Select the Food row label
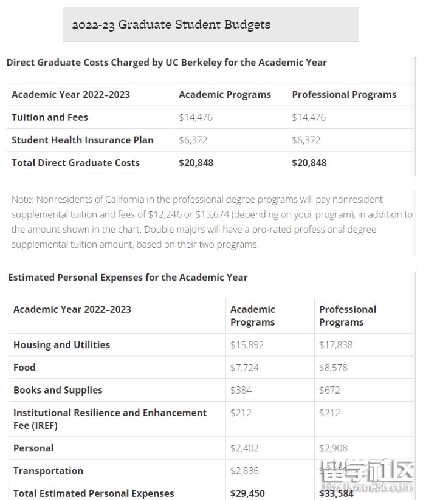Viewport: 423px width, 500px height. click(x=24, y=368)
